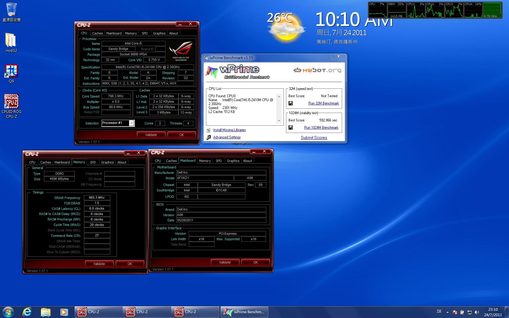509x318 pixels.
Task: Open the Processor #1 selection dropdown
Action: 131,123
